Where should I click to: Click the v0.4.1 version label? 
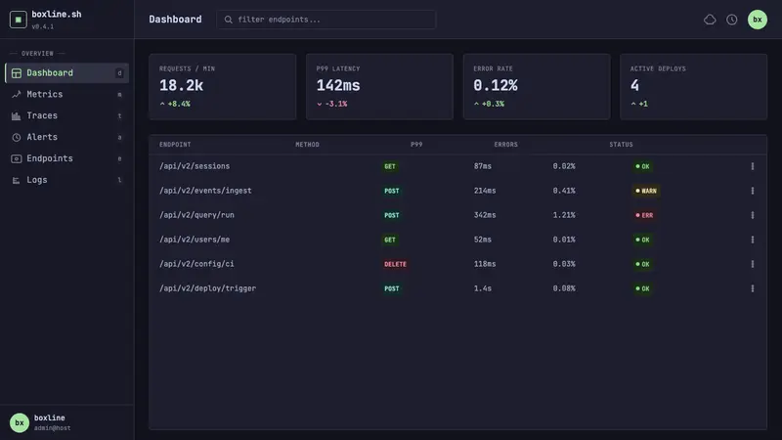click(x=43, y=26)
